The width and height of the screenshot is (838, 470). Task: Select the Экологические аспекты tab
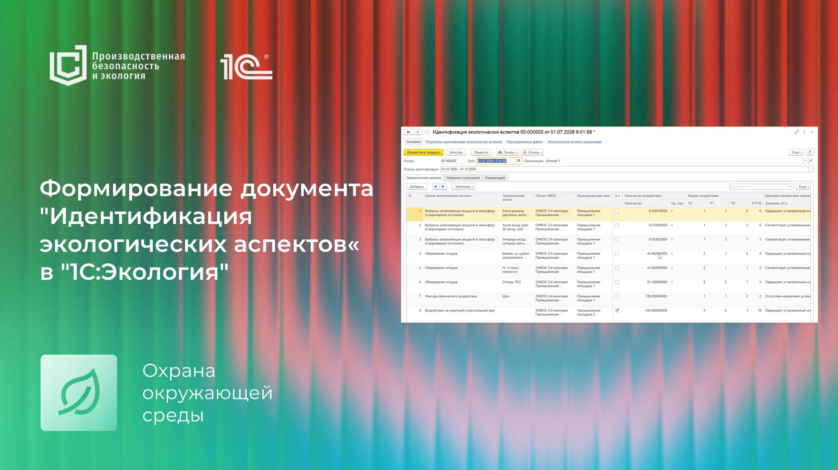tap(423, 178)
